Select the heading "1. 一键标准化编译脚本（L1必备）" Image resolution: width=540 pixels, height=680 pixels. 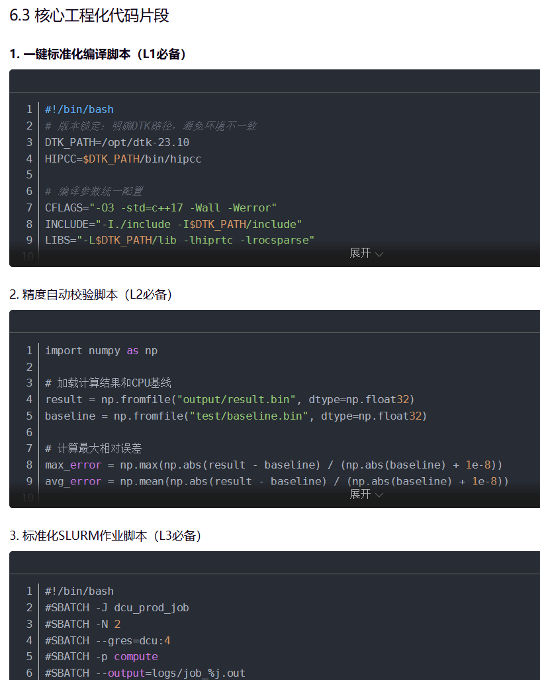pyautogui.click(x=98, y=54)
